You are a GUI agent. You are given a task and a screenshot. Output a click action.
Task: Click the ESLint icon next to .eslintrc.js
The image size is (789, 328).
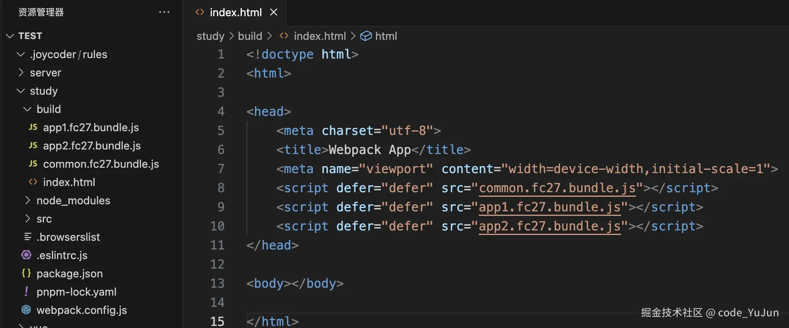pyautogui.click(x=26, y=255)
